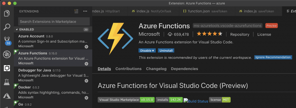Open Source Control with 38 badge
This screenshot has height=108, width=296.
tap(7, 41)
